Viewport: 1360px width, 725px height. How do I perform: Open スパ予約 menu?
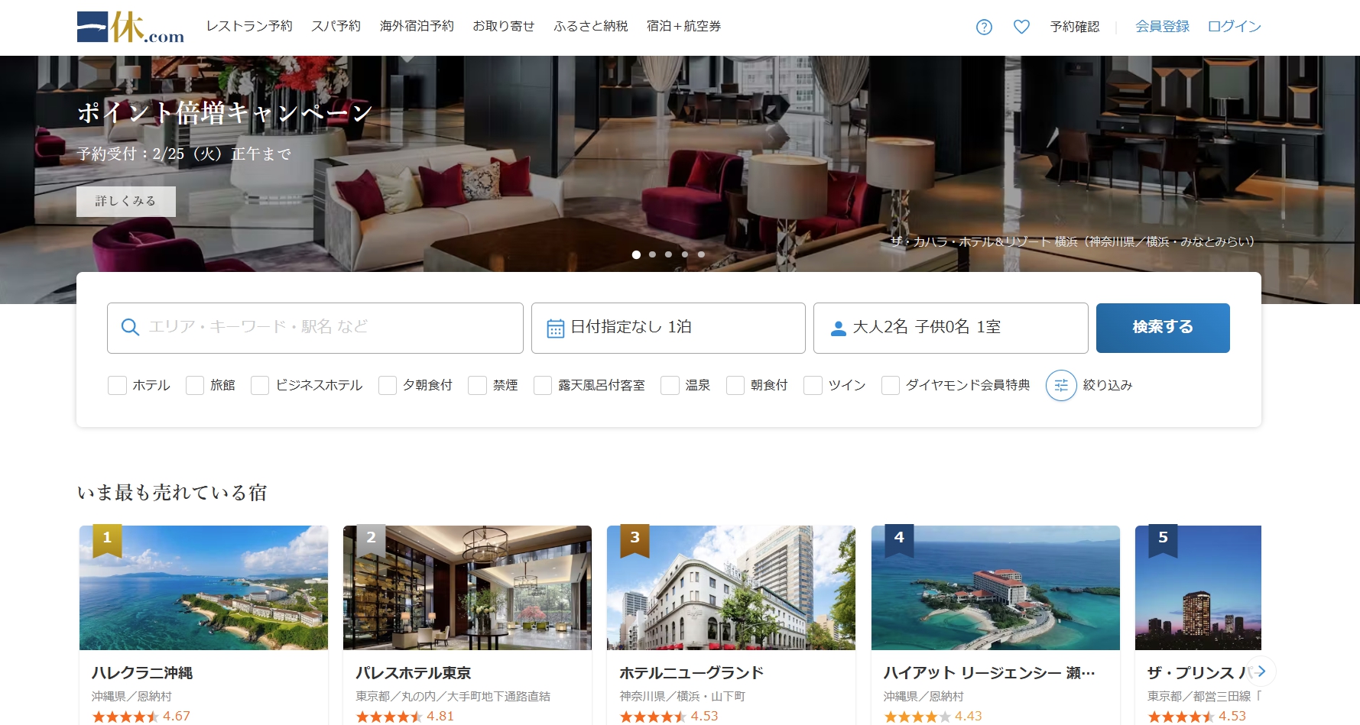[336, 26]
